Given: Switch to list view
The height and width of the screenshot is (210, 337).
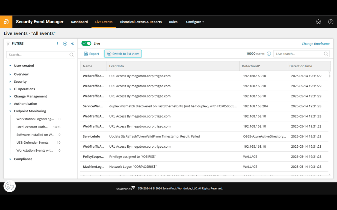Looking at the screenshot, I should [123, 53].
